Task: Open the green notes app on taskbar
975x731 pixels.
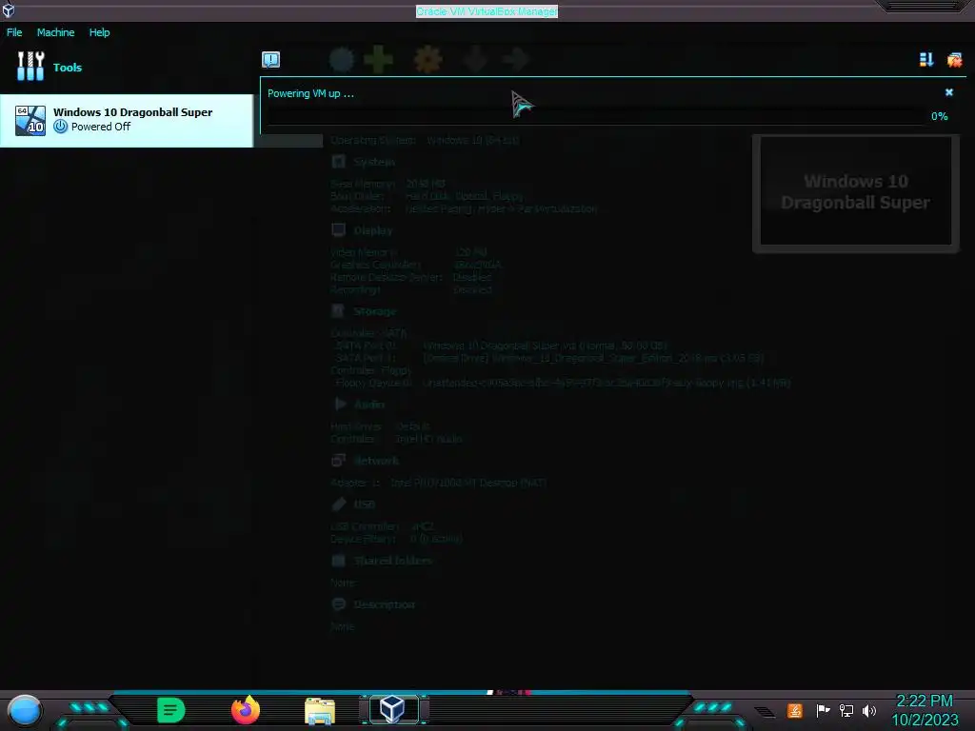Action: click(x=170, y=710)
